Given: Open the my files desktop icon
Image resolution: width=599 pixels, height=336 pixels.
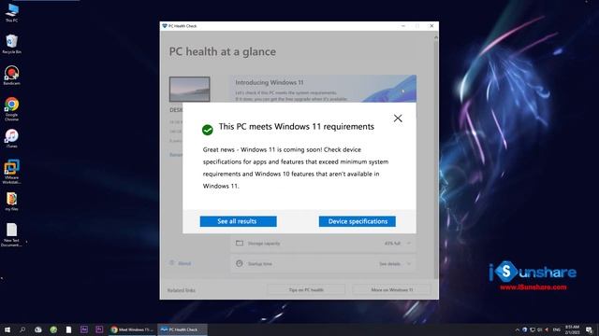Looking at the screenshot, I should tap(11, 202).
